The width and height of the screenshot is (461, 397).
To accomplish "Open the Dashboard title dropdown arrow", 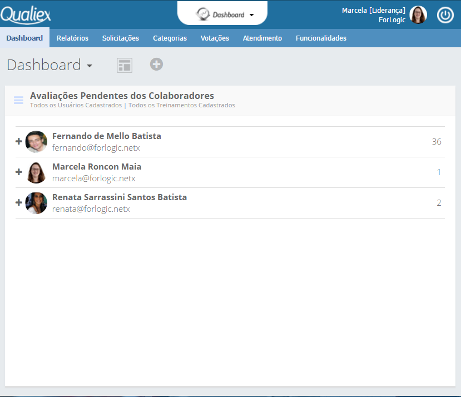I will (90, 66).
